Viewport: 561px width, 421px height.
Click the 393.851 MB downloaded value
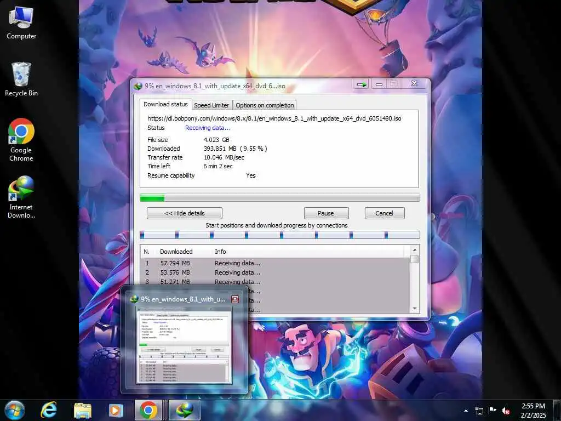[x=235, y=148]
